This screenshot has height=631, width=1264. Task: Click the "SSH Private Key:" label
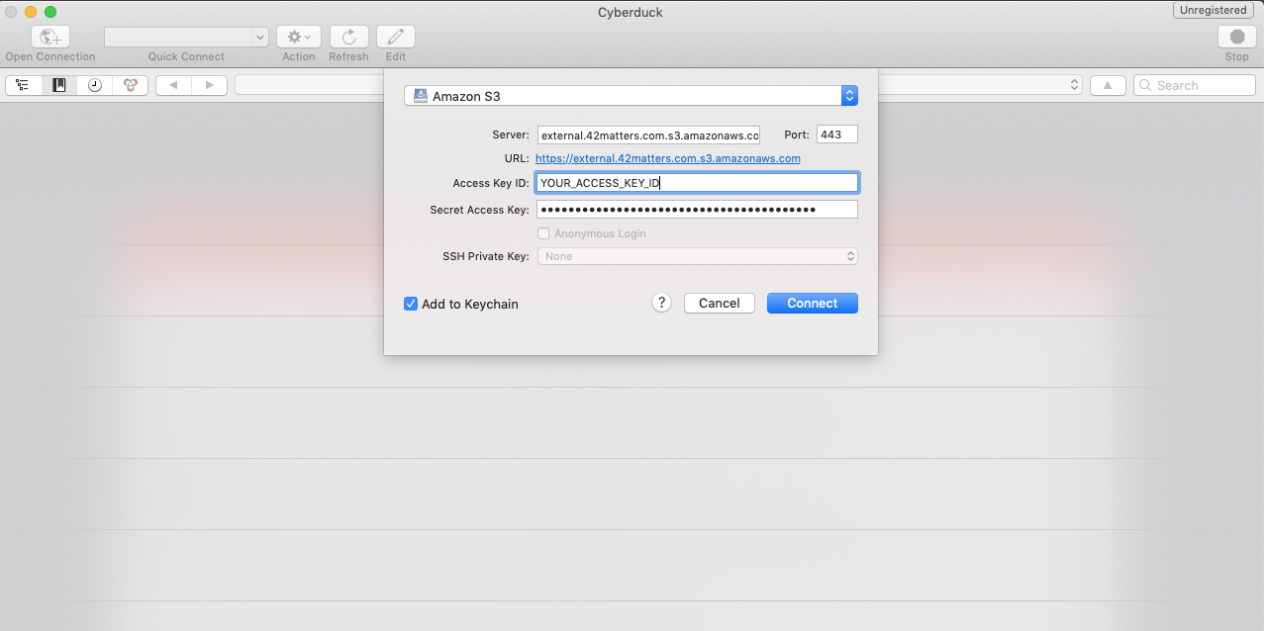486,256
